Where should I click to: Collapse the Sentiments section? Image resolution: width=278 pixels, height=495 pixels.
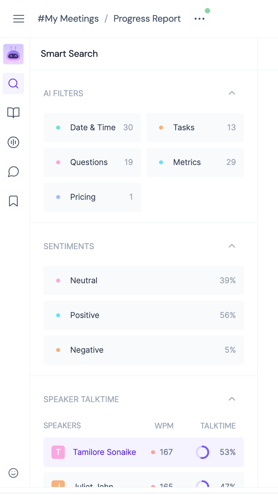(232, 246)
